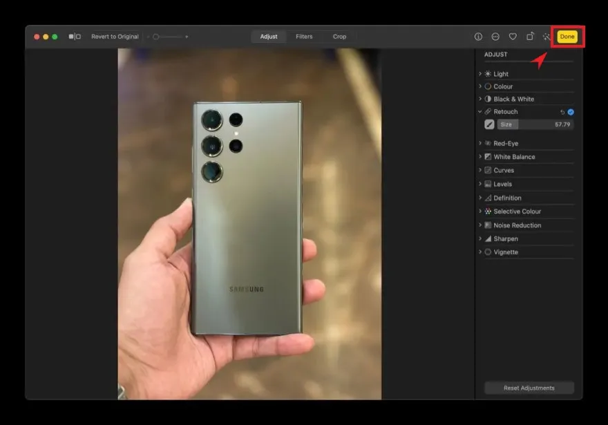
Task: Click the Revert to Original button
Action: point(115,37)
